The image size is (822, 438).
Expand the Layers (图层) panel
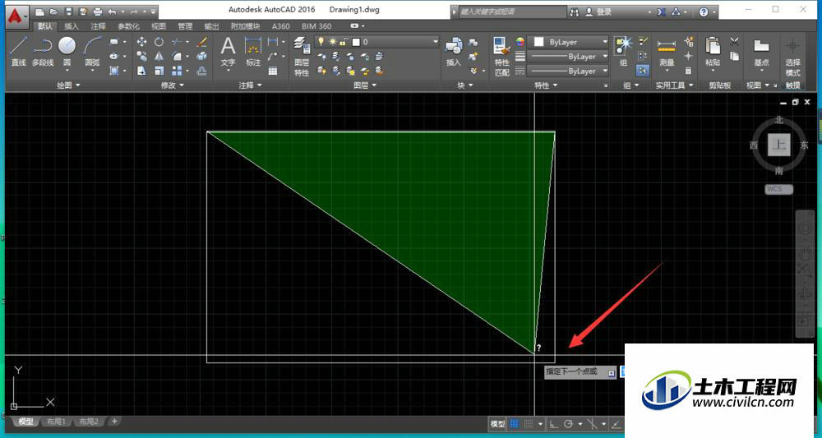coord(365,85)
